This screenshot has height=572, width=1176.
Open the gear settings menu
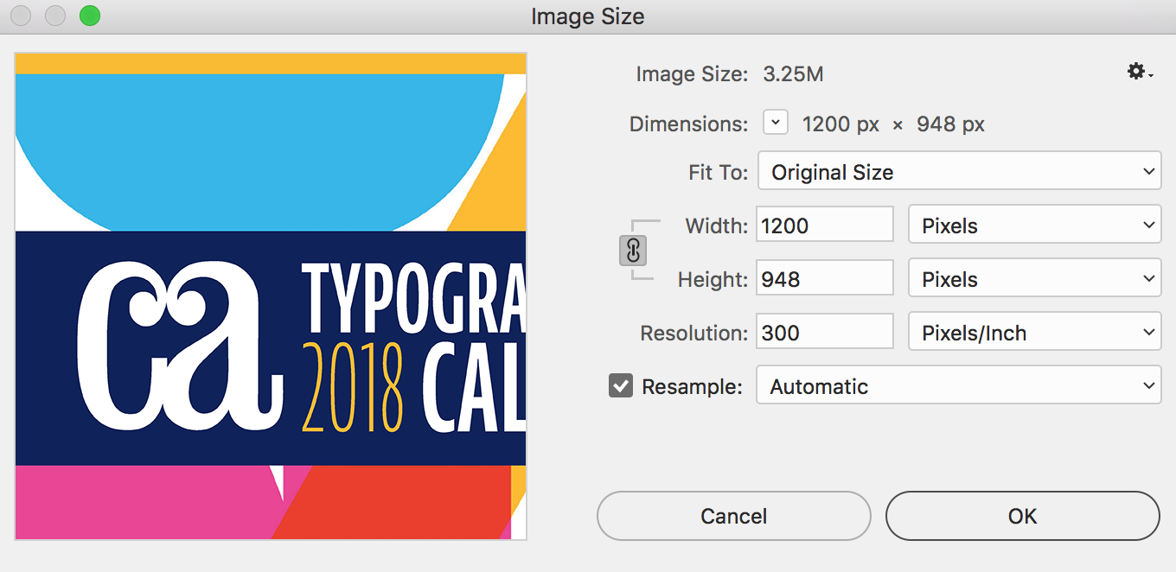pos(1139,73)
